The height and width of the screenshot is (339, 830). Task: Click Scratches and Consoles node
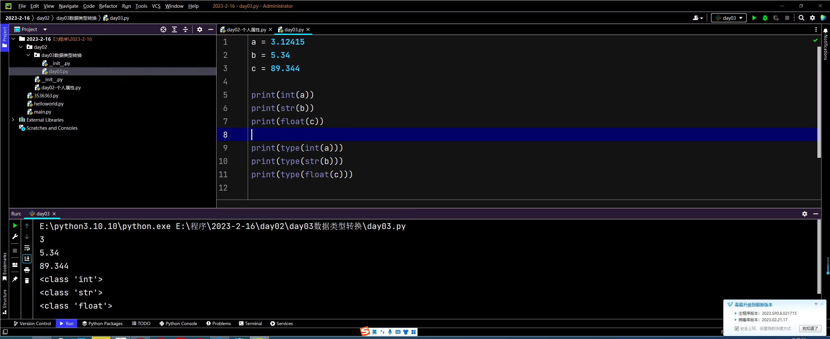pos(52,128)
